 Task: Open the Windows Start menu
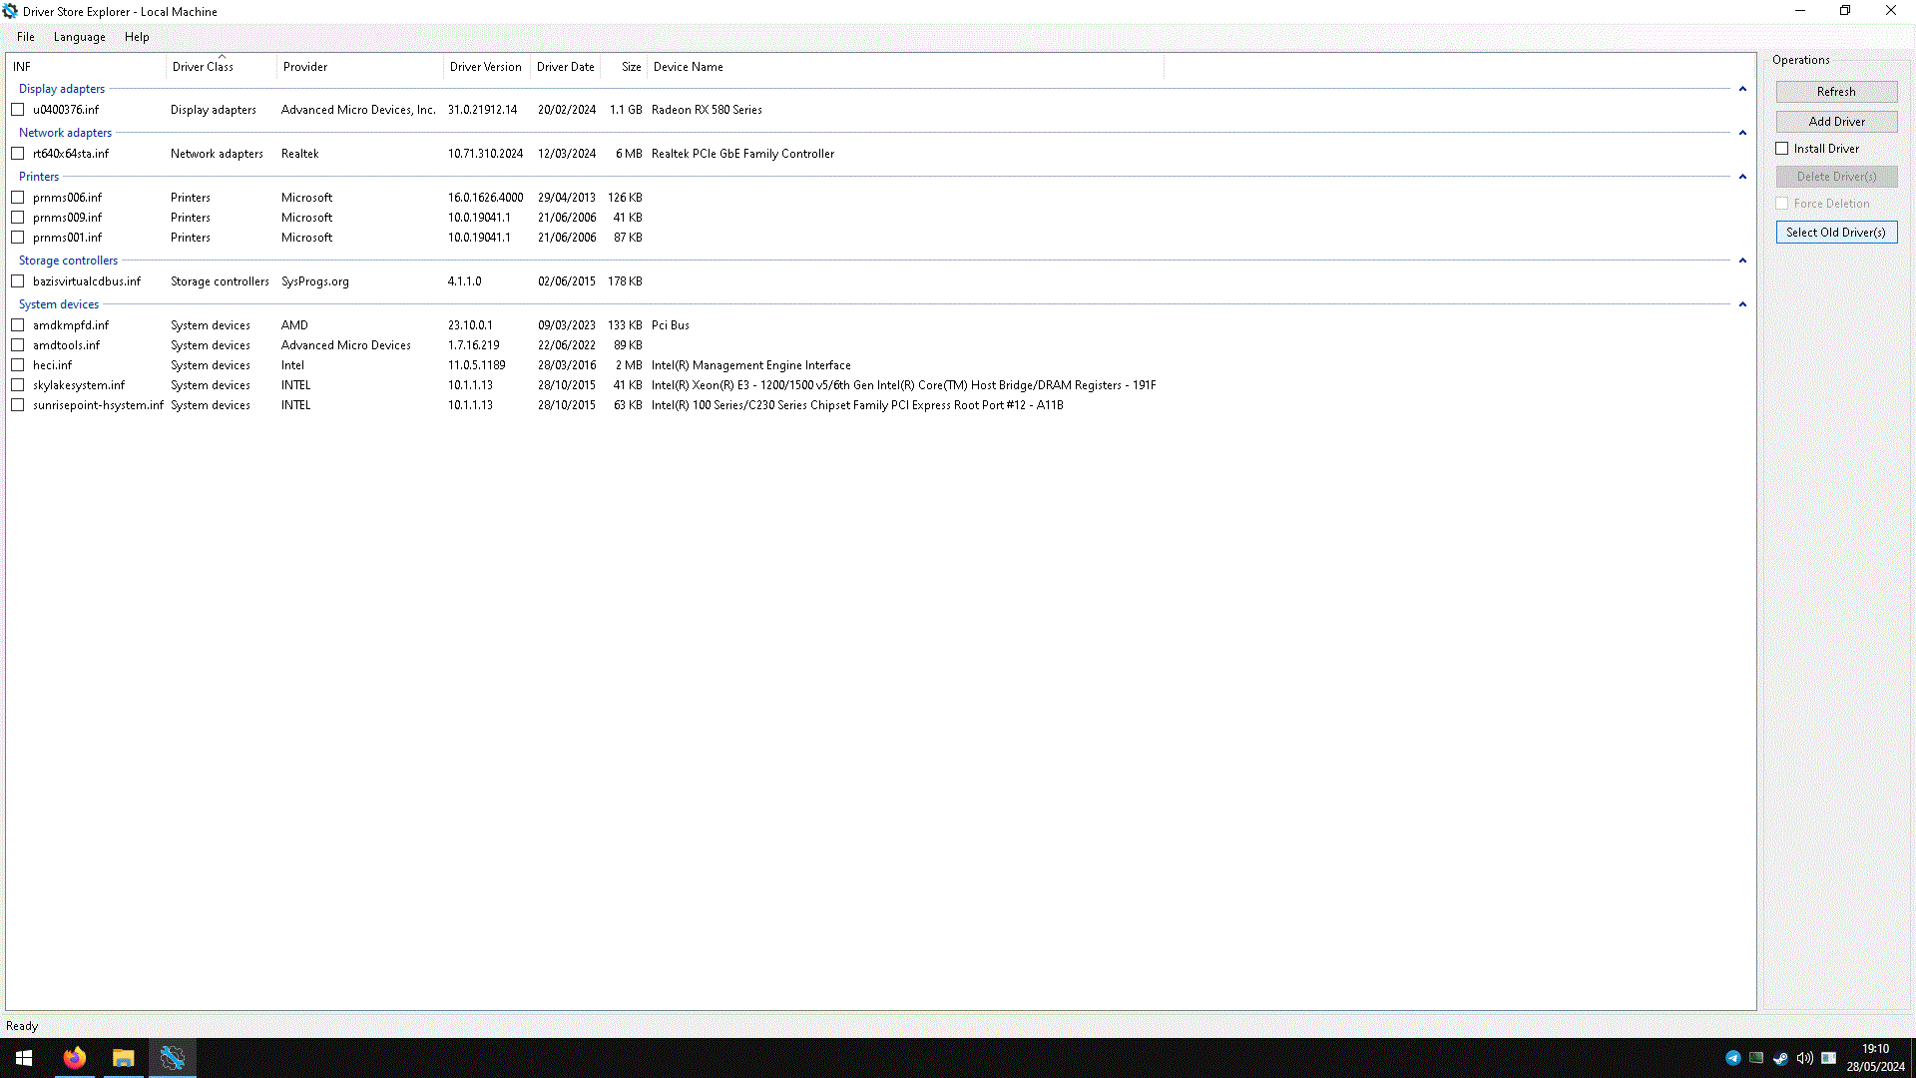24,1058
